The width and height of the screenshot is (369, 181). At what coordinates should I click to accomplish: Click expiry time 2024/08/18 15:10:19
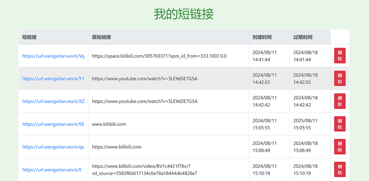pos(305,170)
